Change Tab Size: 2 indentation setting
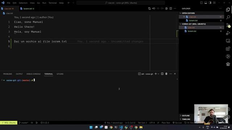232x130 pixels. [142, 123]
